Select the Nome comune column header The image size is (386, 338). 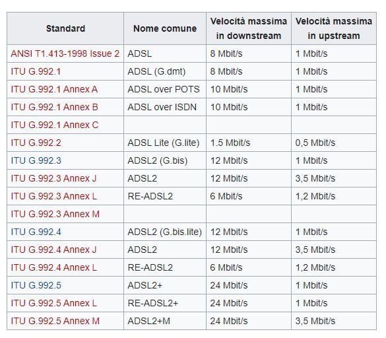click(x=165, y=28)
